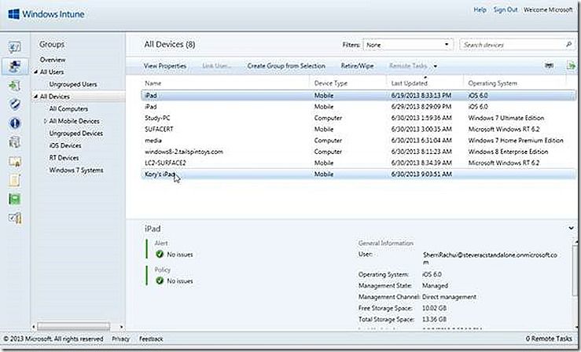Select iOS Devices group
The height and width of the screenshot is (352, 581).
point(65,145)
